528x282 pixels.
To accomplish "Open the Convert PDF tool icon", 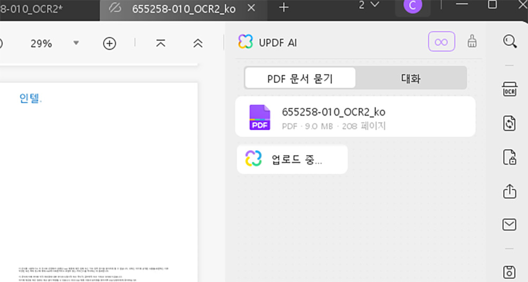I will 510,123.
